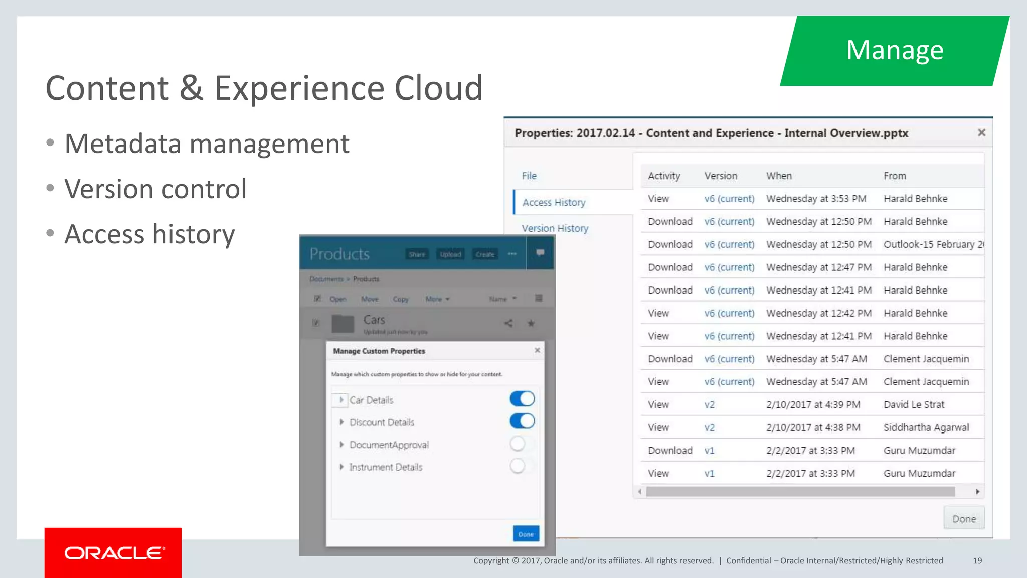This screenshot has height=578, width=1027.
Task: Click the ellipsis more-actions icon in Products header
Action: (x=512, y=254)
